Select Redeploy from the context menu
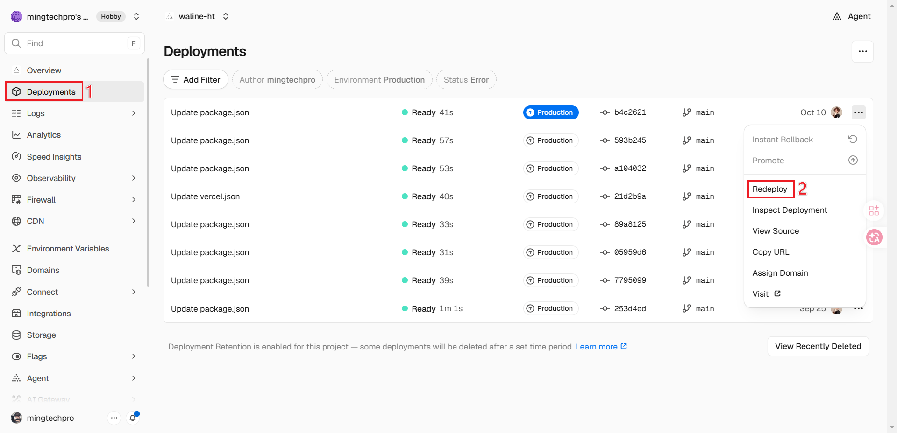This screenshot has width=897, height=433. [x=769, y=189]
